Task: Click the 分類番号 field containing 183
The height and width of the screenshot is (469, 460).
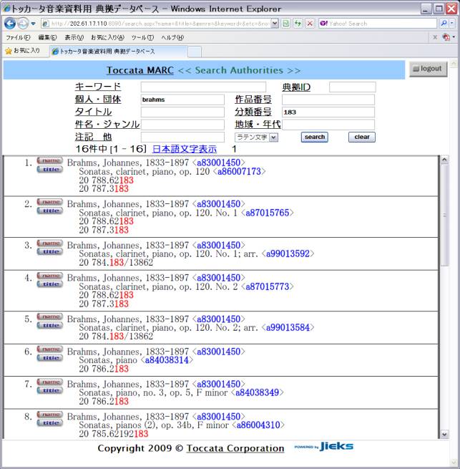Action: 328,112
